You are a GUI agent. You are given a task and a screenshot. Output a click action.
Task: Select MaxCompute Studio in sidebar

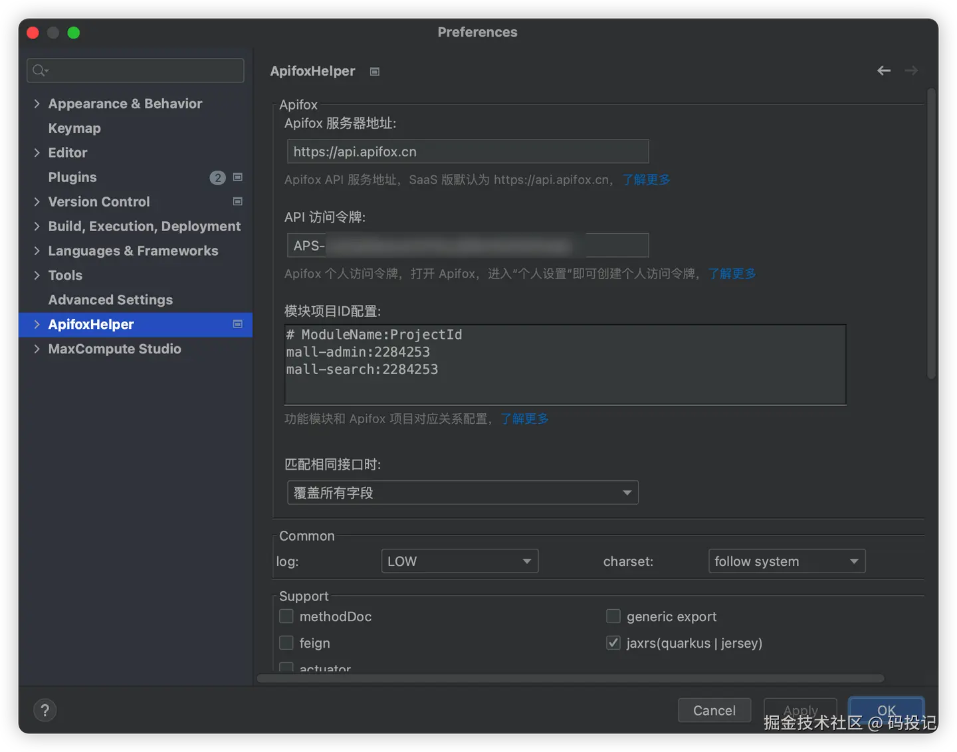coord(114,349)
